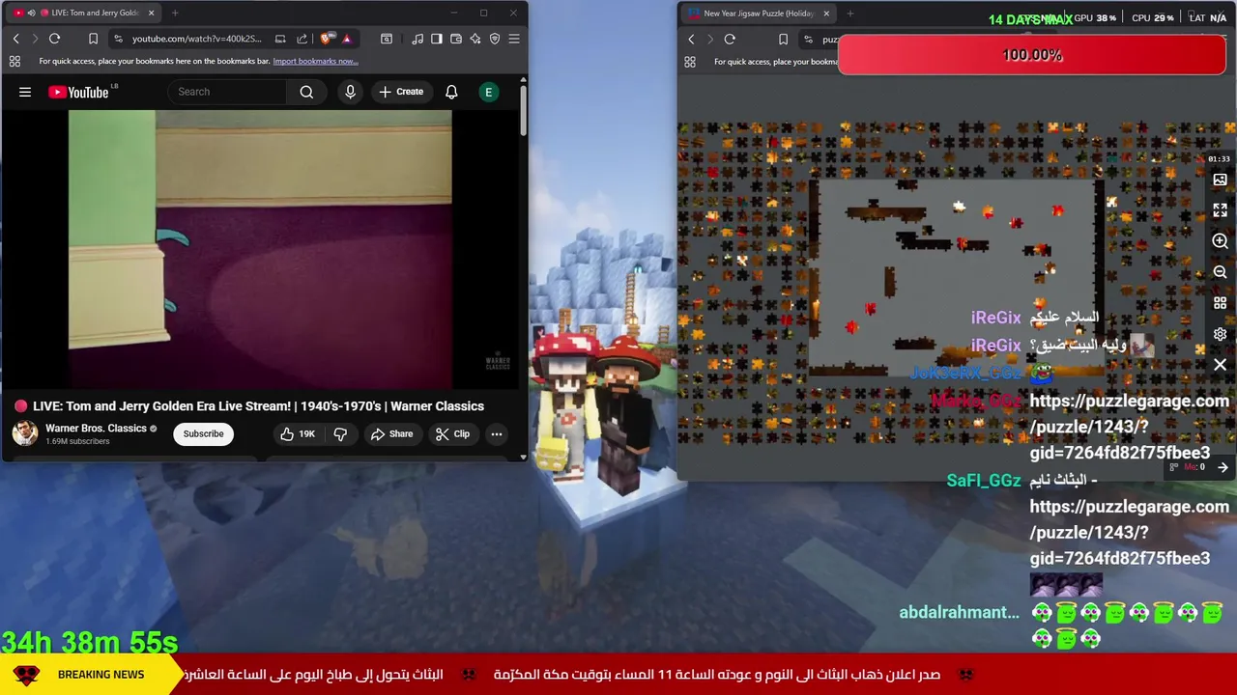
Task: Zoom out of the puzzle
Action: coord(1220,272)
